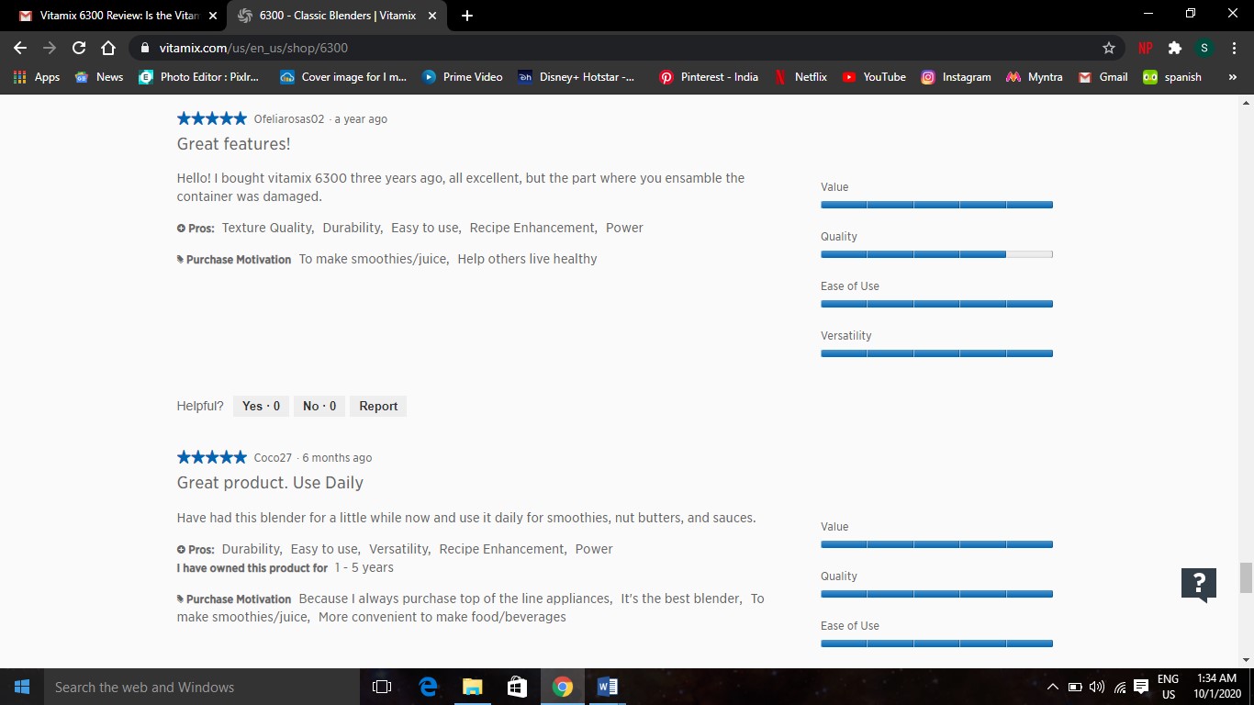Open the green S profile avatar
The image size is (1254, 705).
(1204, 48)
